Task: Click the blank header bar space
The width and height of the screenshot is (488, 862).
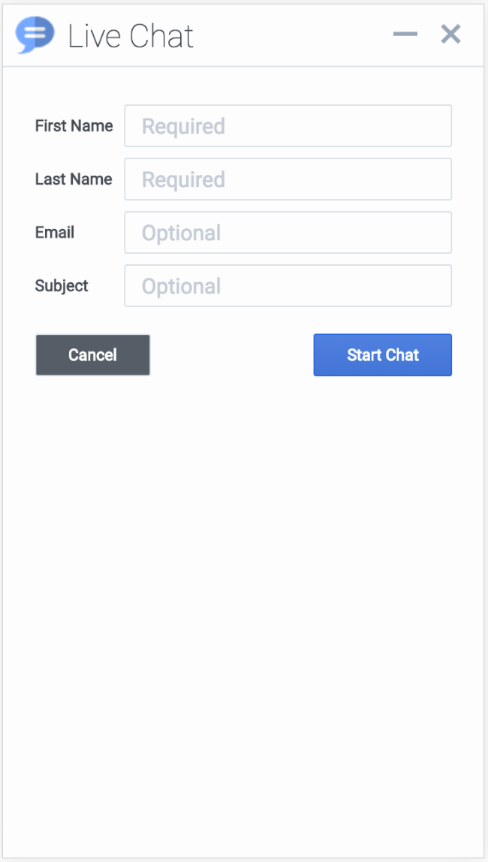Action: click(293, 35)
